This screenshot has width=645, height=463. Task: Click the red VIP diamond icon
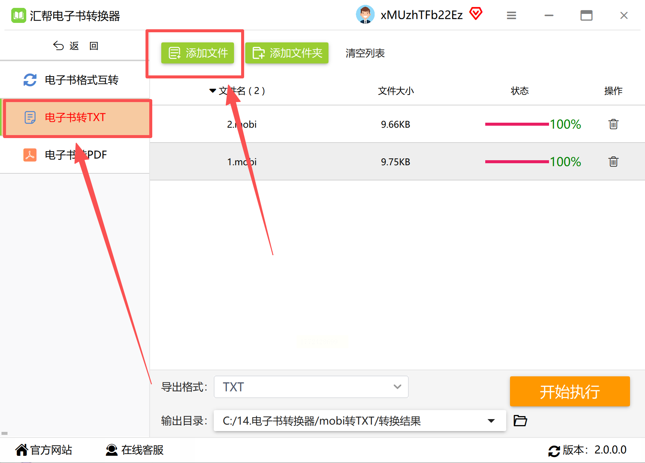(x=475, y=14)
